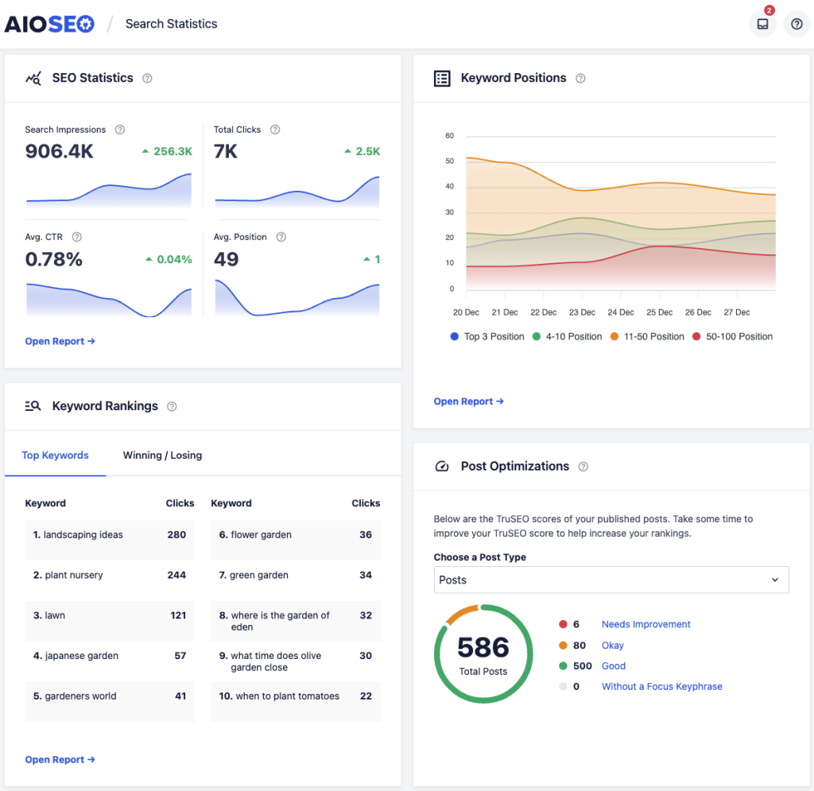Image resolution: width=814 pixels, height=791 pixels.
Task: Switch to the Winning / Losing tab
Action: click(x=162, y=456)
